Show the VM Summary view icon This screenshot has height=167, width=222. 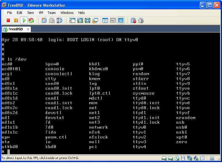(x=105, y=21)
